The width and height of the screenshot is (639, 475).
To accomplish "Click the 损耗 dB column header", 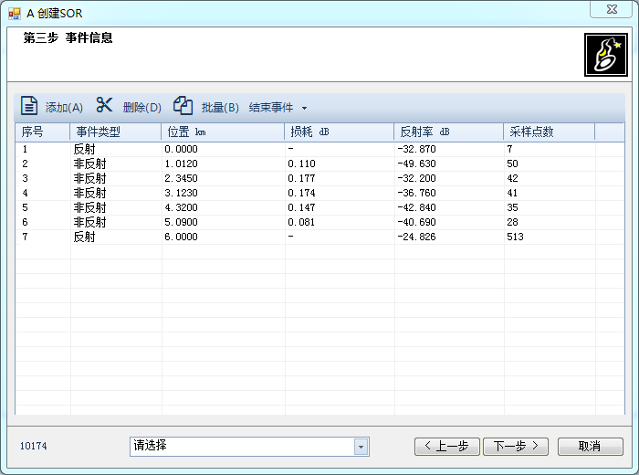I will click(x=338, y=132).
